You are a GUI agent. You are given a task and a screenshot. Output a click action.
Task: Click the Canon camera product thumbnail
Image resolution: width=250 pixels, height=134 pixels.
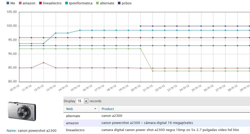point(22,112)
